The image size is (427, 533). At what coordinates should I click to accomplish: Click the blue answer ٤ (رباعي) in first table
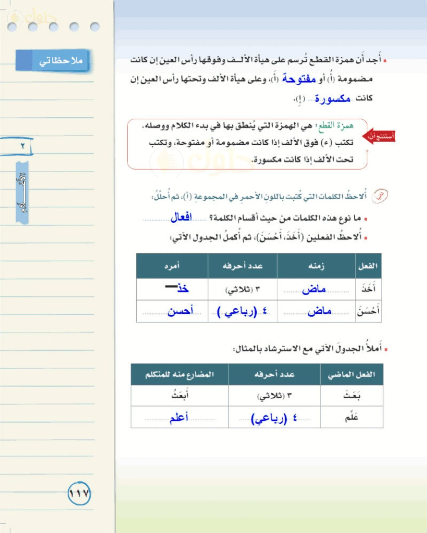[x=242, y=312]
